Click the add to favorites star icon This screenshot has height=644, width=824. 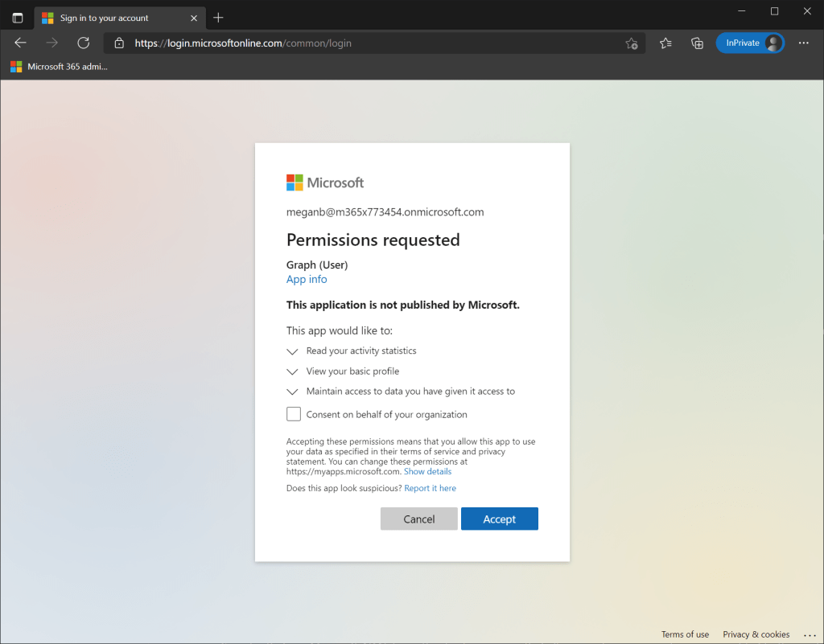tap(632, 43)
